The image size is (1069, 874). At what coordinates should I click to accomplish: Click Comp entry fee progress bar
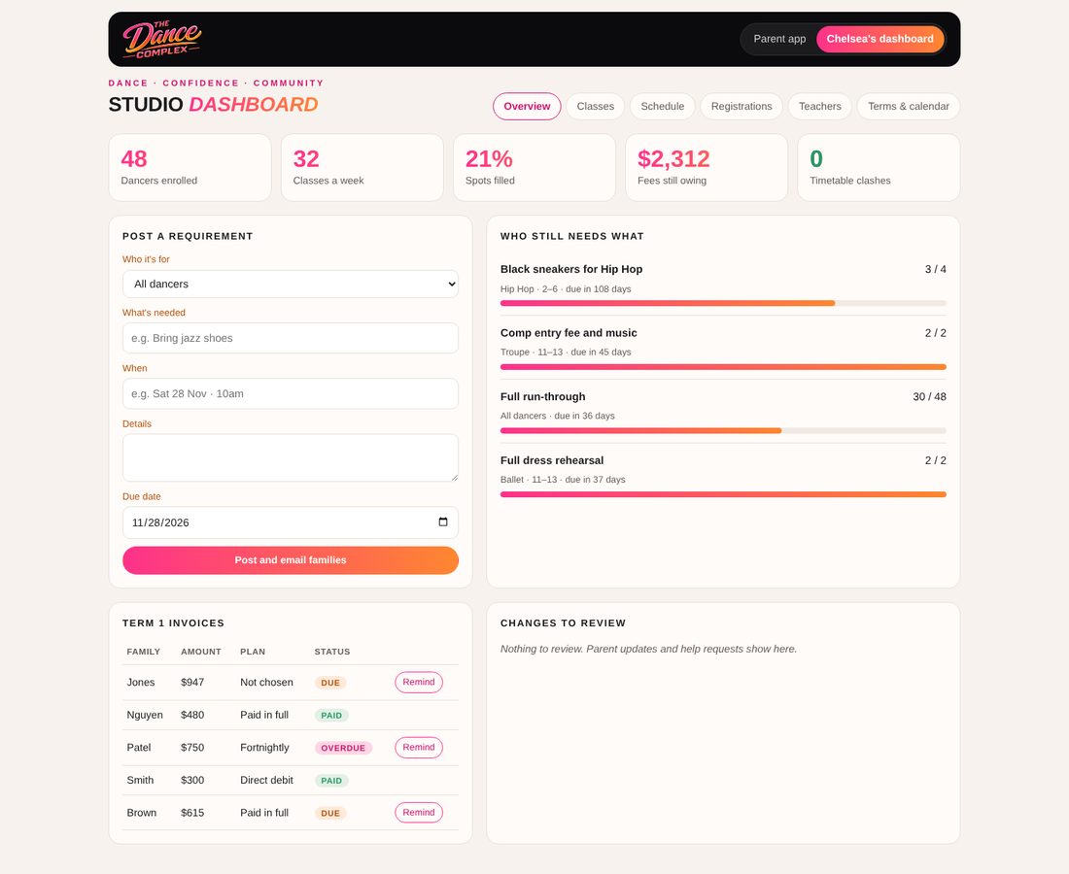pos(723,367)
